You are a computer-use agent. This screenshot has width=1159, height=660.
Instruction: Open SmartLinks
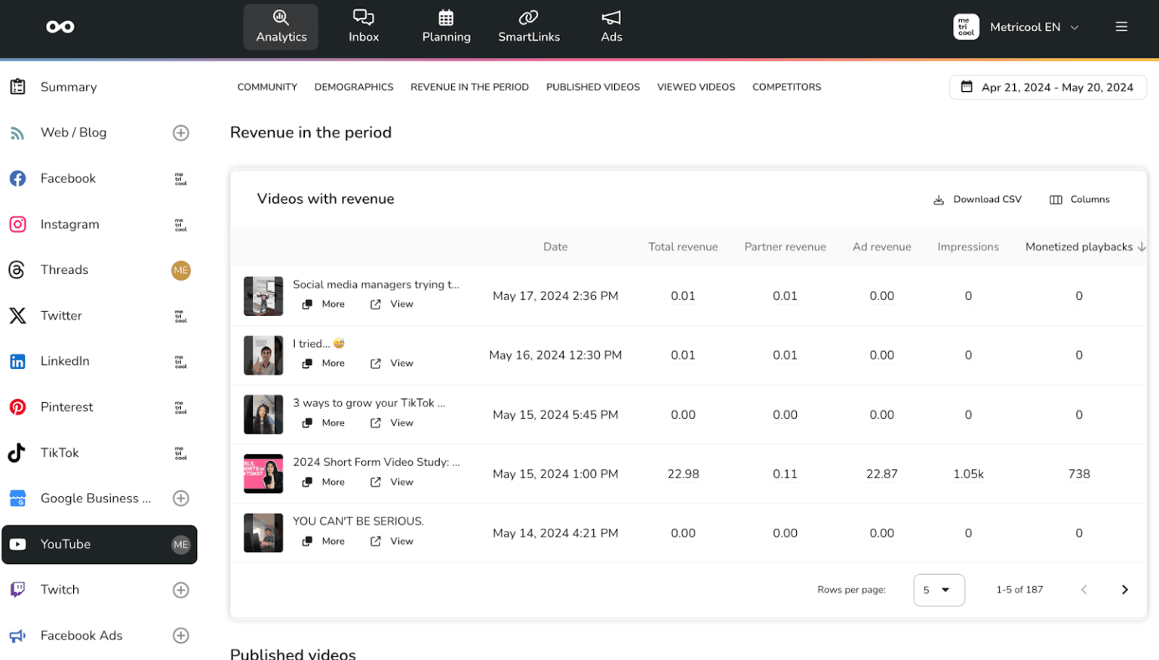529,26
